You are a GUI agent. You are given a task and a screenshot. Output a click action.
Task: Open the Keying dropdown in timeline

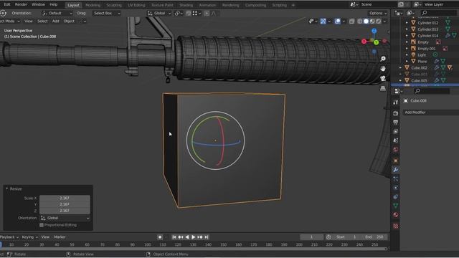coord(30,237)
